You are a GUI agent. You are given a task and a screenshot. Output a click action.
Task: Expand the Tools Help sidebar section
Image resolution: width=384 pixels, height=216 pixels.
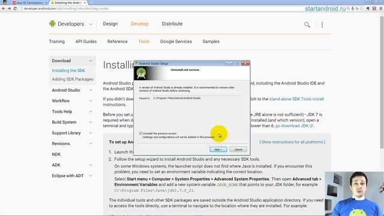point(91,112)
